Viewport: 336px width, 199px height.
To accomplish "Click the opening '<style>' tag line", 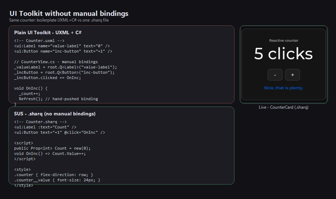I will point(23,169).
